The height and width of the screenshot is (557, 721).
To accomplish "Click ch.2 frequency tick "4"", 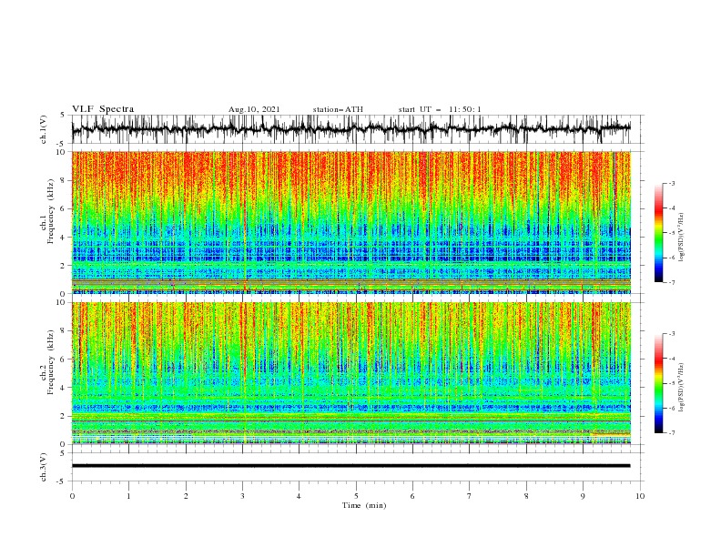I will pos(64,388).
